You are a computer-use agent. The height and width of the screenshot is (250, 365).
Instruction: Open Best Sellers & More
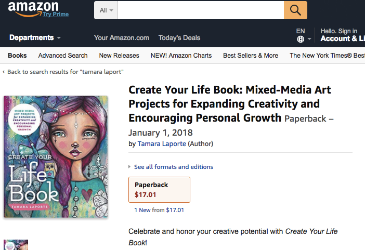tap(251, 56)
